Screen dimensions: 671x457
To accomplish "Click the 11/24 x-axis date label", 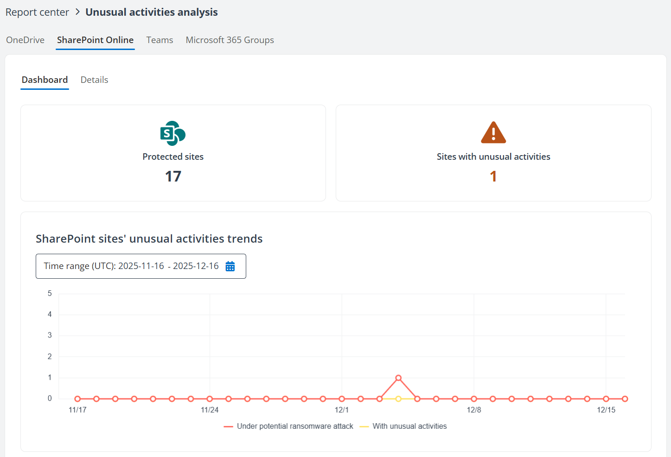I will 210,410.
